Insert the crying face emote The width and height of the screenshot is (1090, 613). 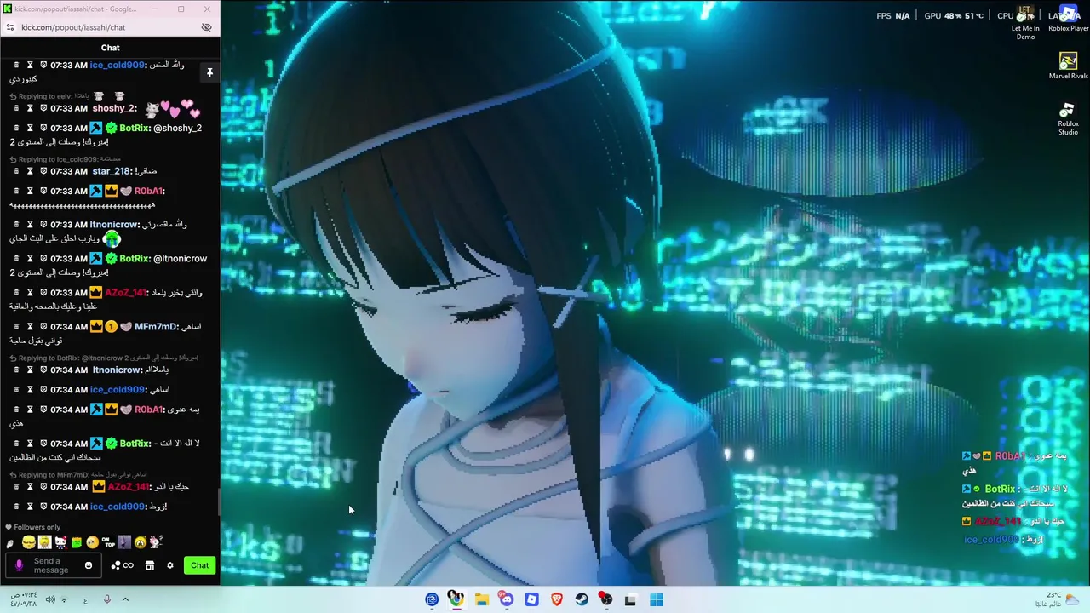(140, 542)
